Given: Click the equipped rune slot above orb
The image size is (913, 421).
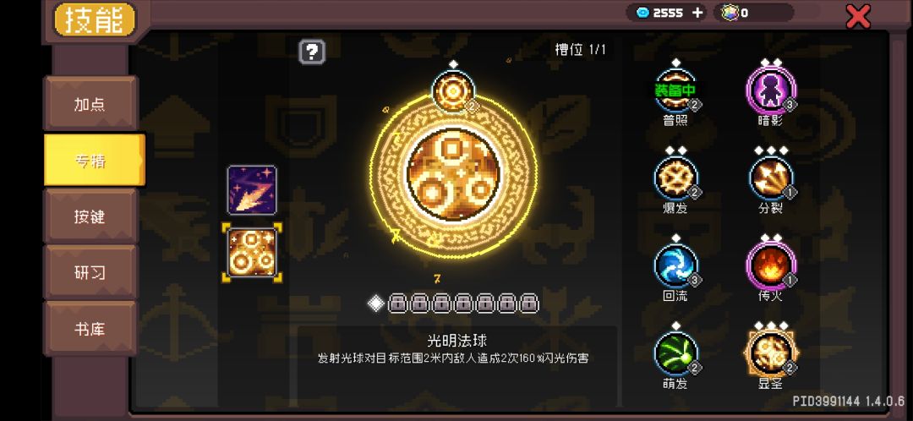Looking at the screenshot, I should click(454, 91).
